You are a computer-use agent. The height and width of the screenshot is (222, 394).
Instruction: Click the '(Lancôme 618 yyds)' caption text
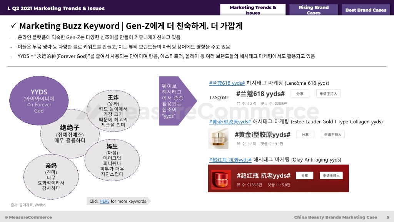(307, 83)
